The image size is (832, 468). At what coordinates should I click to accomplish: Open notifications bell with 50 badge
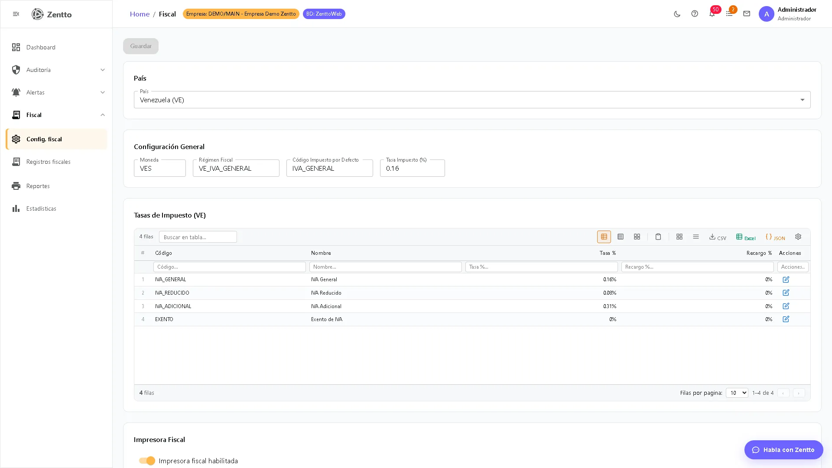click(712, 14)
